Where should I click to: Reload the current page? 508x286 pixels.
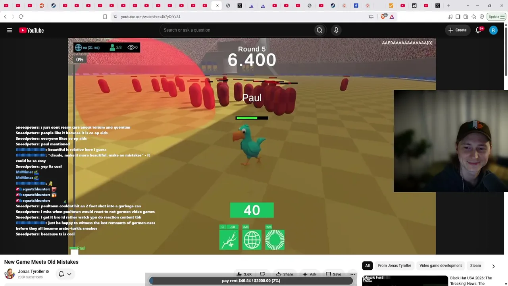pyautogui.click(x=21, y=17)
